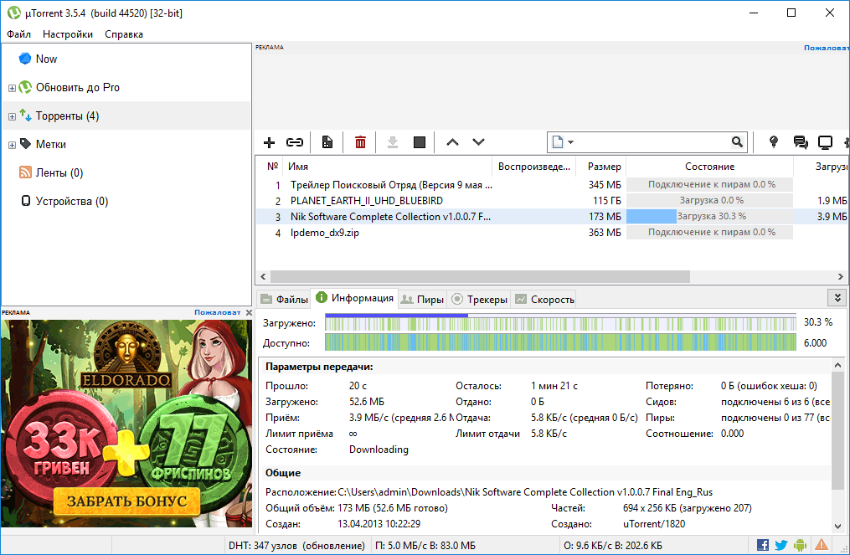Select the Now sidebar item
The height and width of the screenshot is (555, 850).
pos(46,59)
